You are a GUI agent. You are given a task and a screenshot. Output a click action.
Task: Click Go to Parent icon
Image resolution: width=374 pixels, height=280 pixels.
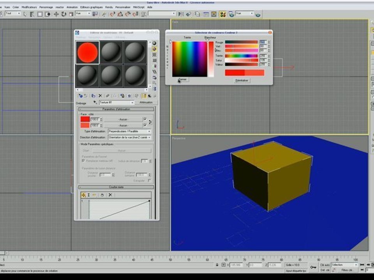click(x=150, y=96)
